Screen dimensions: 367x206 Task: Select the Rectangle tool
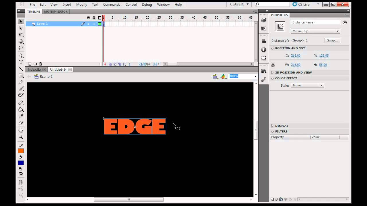(21, 76)
